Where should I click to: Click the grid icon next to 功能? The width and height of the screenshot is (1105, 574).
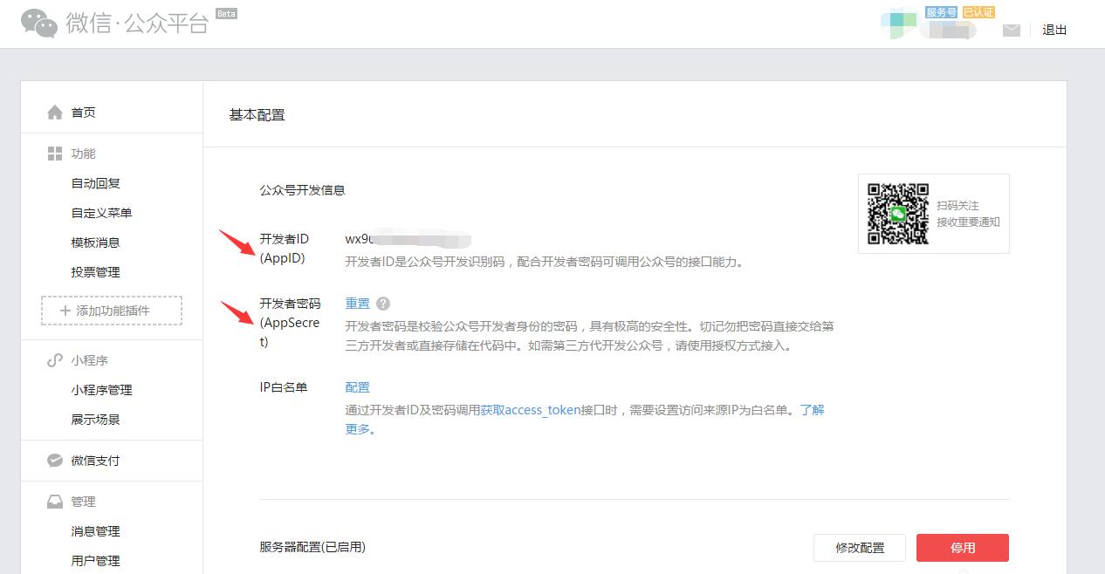tap(55, 154)
